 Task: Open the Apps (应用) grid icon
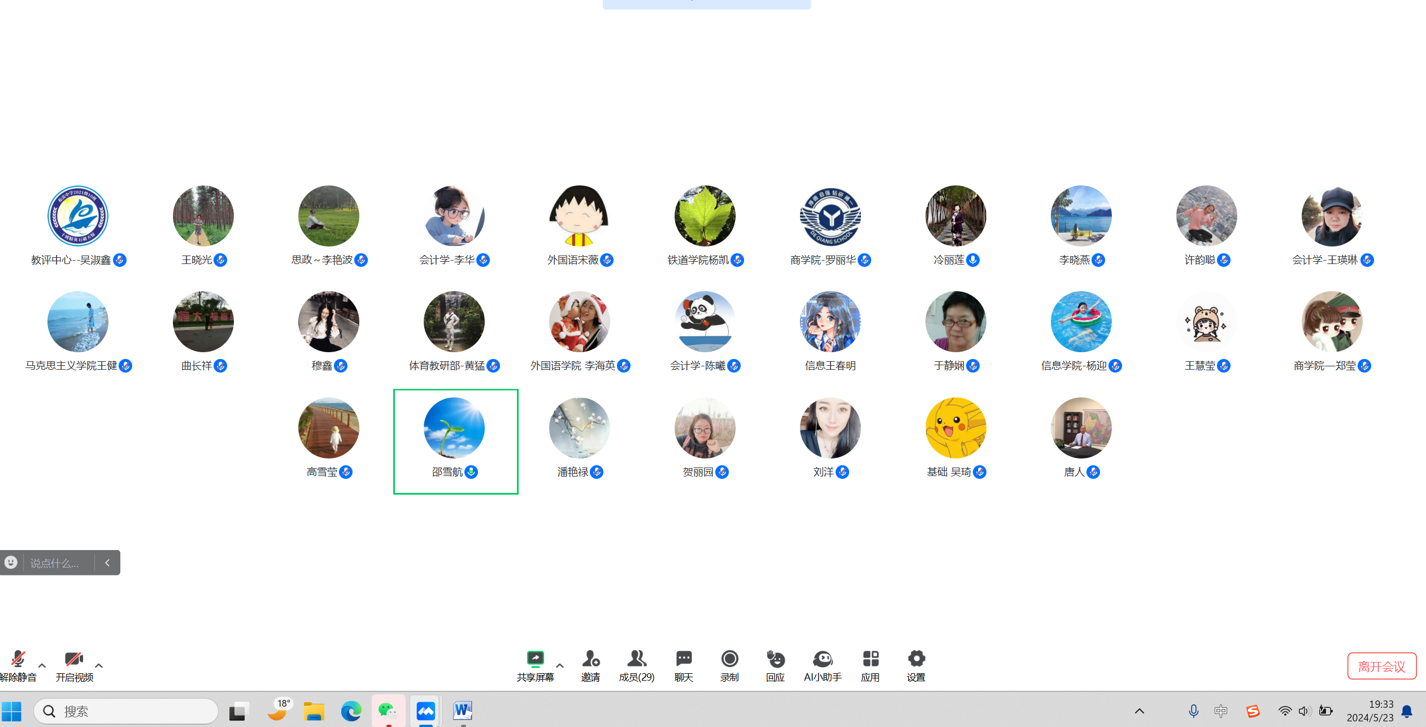coord(870,659)
